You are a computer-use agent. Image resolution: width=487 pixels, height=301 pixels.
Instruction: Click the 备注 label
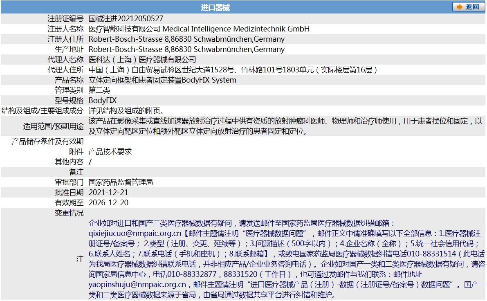click(76, 173)
